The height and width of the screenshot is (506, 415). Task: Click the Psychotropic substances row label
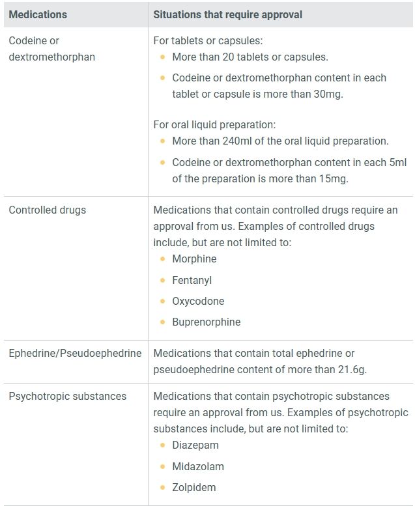tap(68, 397)
